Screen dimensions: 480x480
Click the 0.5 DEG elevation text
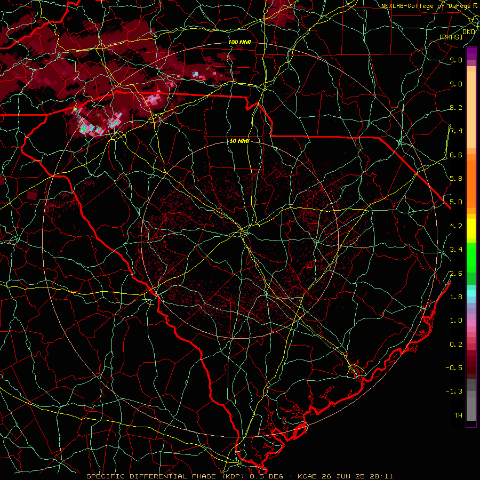[267, 476]
